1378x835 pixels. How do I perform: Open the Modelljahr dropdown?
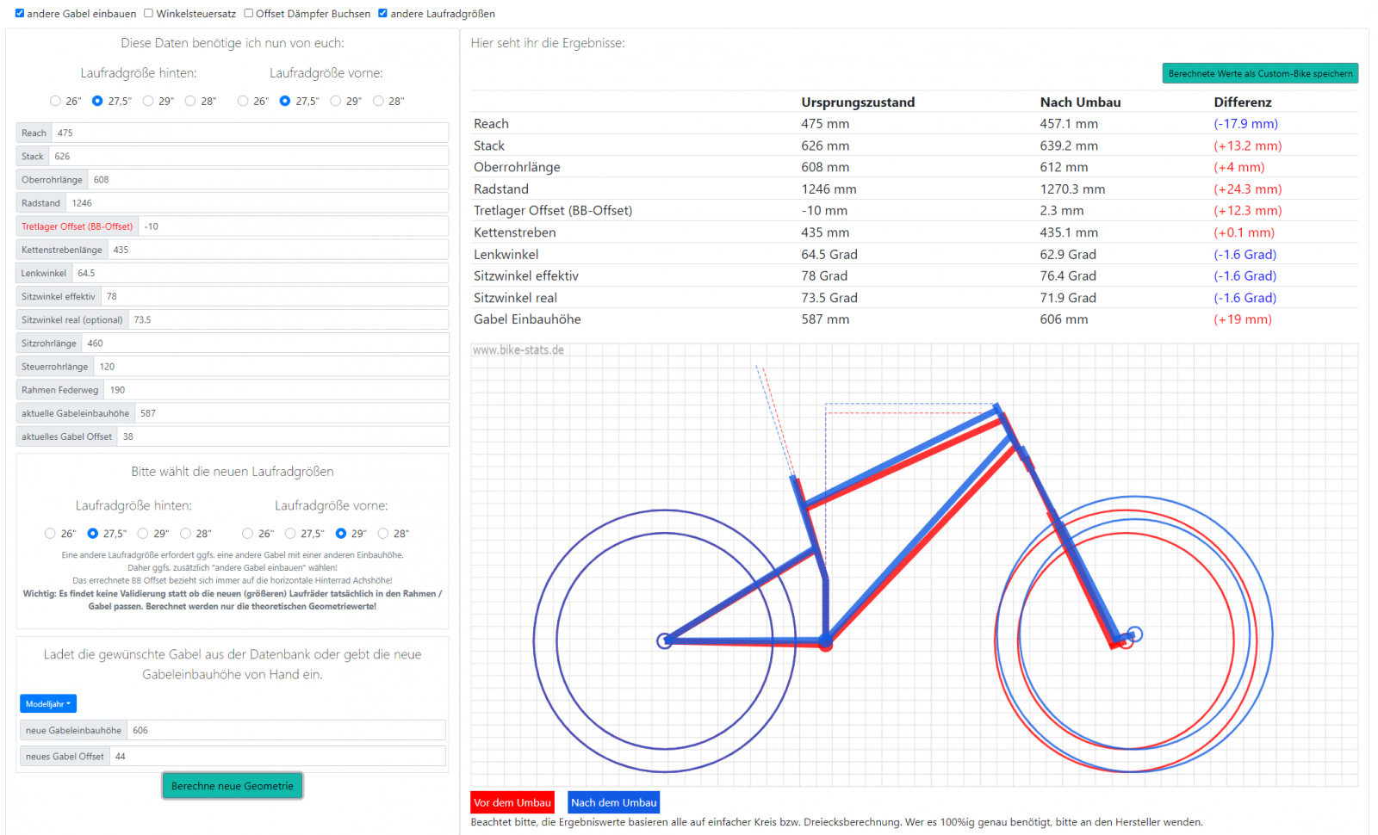coord(48,704)
